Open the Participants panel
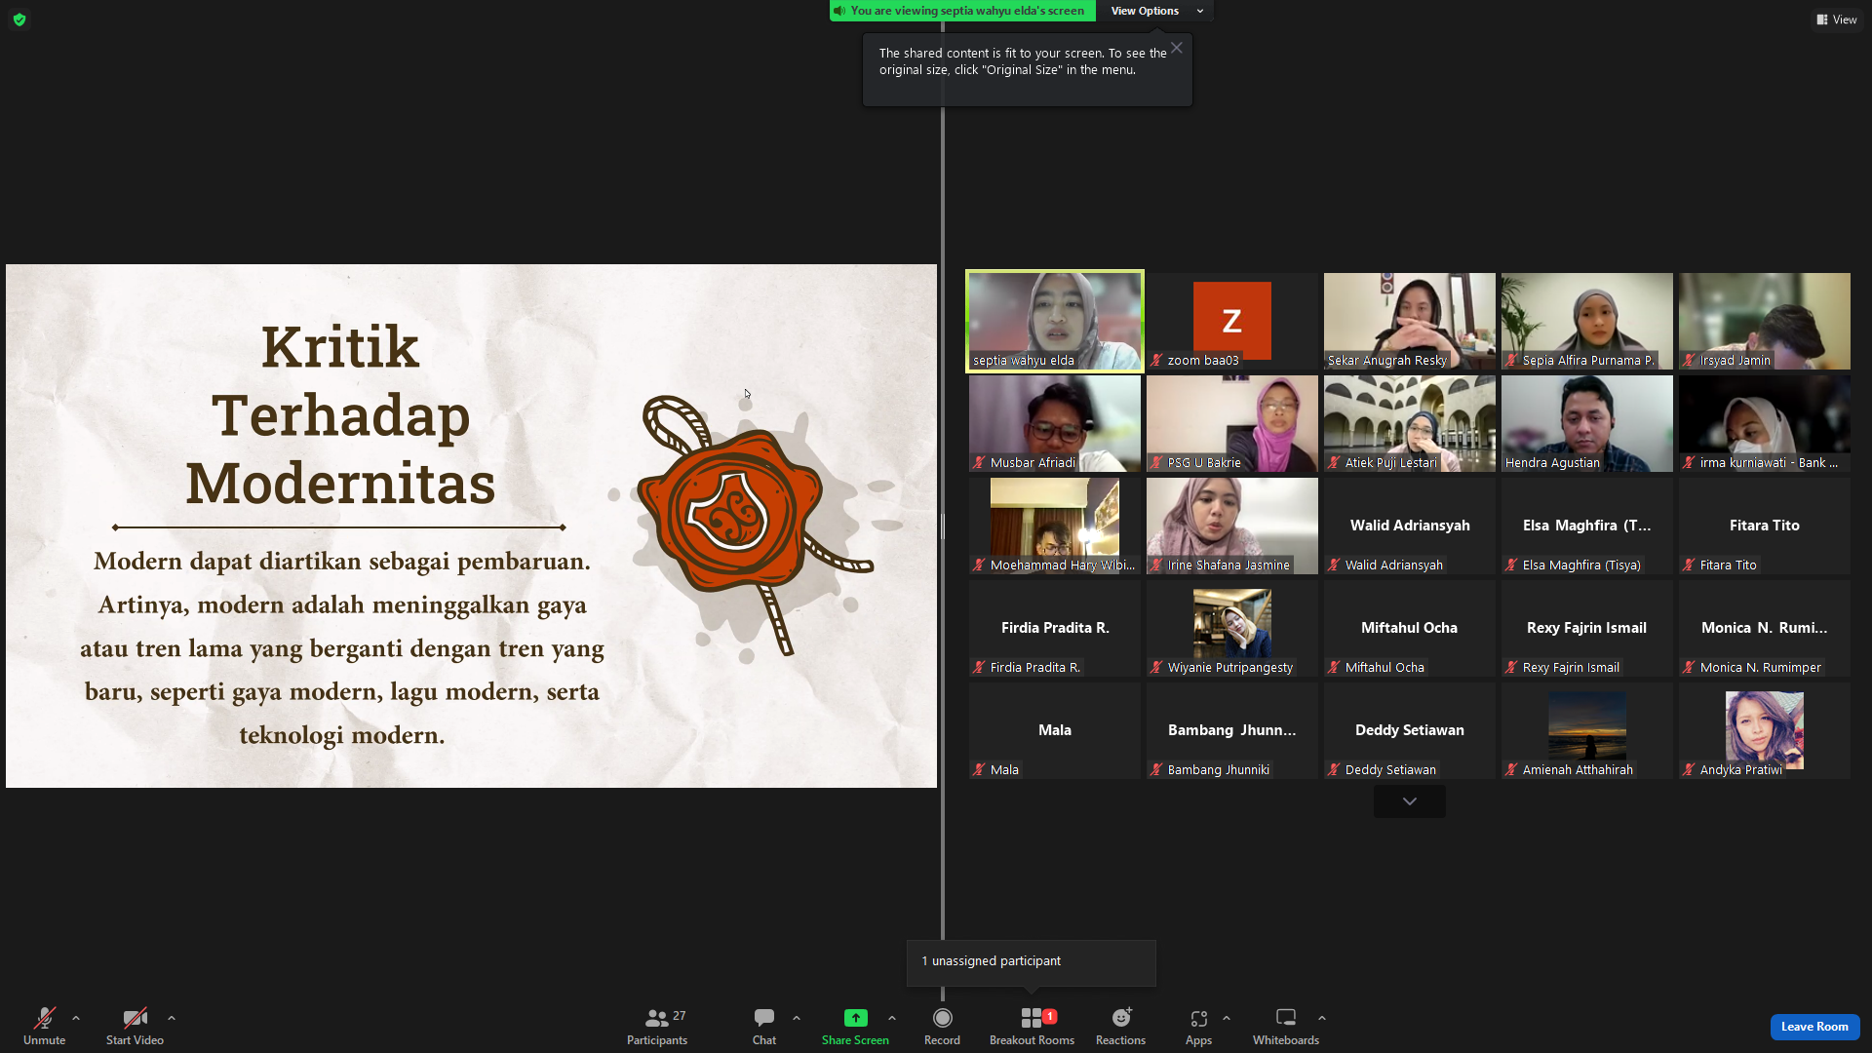 click(657, 1026)
